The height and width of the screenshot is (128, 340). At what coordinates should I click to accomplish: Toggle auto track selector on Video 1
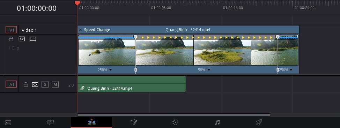pyautogui.click(x=22, y=39)
